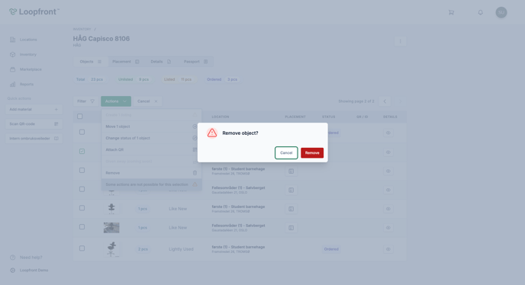
Task: Check the photo thumbnail row checkbox
Action: [82, 227]
